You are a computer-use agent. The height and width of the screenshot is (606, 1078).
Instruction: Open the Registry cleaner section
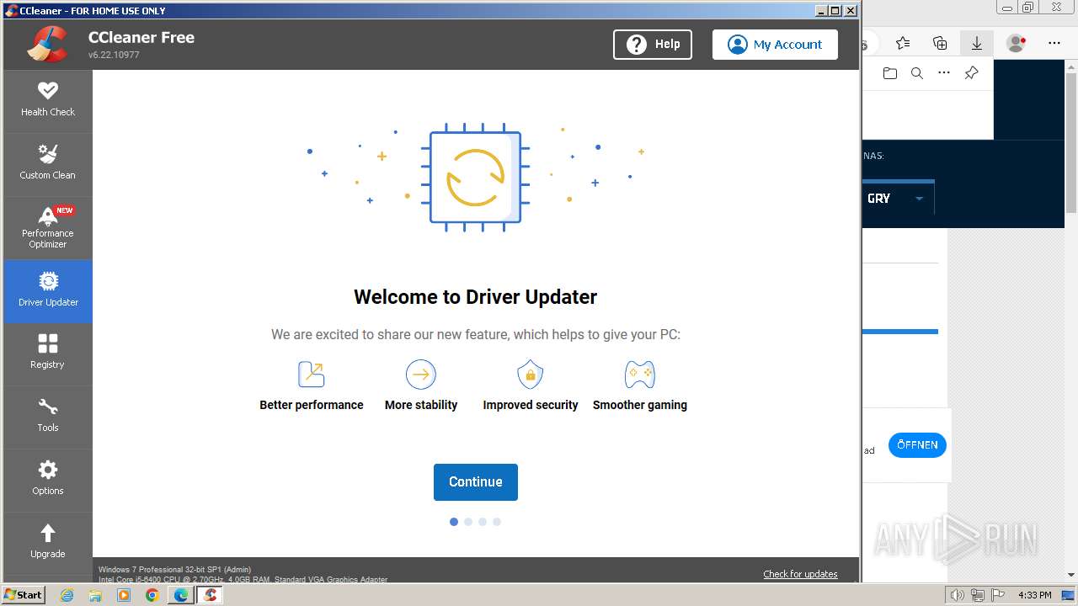pos(48,353)
